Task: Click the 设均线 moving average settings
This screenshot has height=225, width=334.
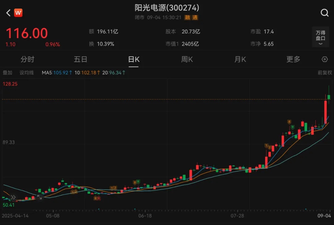Action: [x=27, y=73]
